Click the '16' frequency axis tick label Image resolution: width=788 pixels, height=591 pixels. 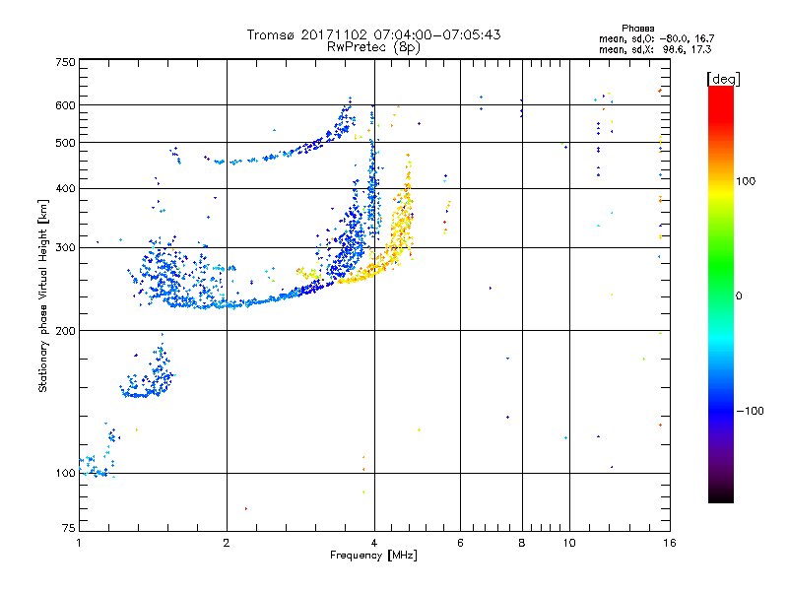coord(670,543)
